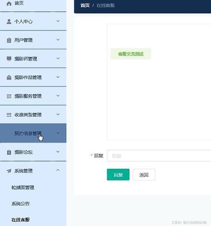The width and height of the screenshot is (211, 226).
Task: Expand 用户管理 with its chevron
Action: point(58,40)
